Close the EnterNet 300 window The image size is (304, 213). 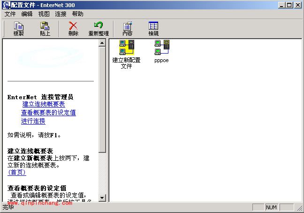(298, 5)
